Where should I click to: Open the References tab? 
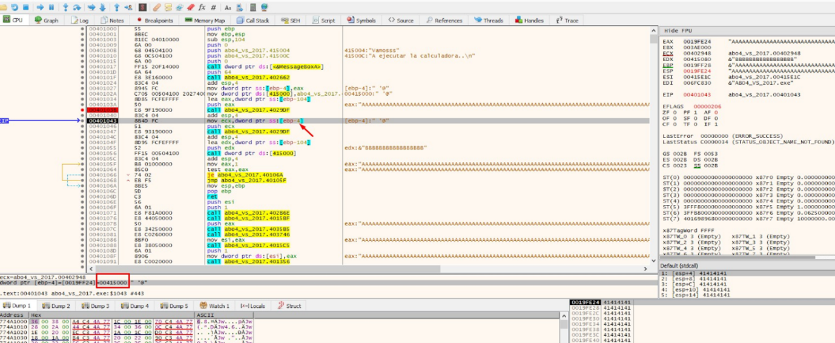point(444,20)
